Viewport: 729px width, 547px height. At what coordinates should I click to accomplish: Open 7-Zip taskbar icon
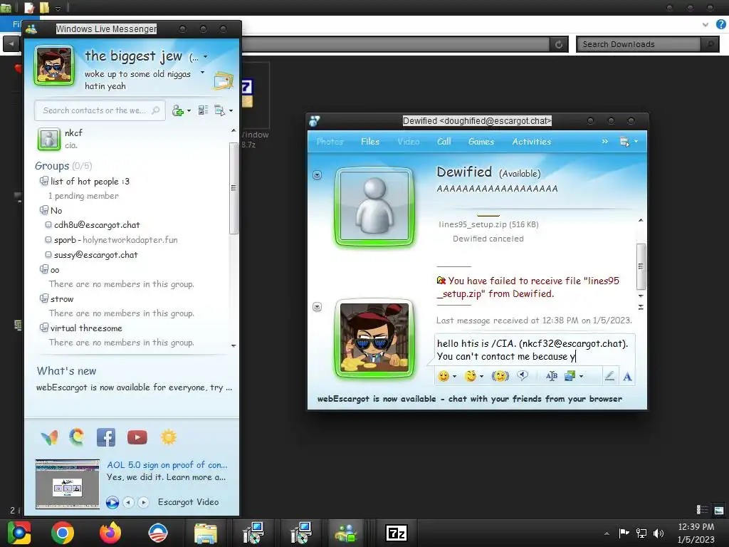coord(397,533)
